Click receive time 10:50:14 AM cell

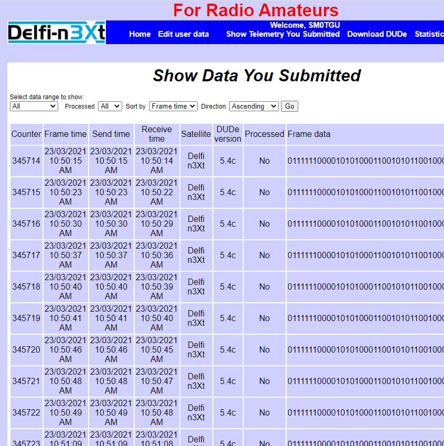(157, 161)
